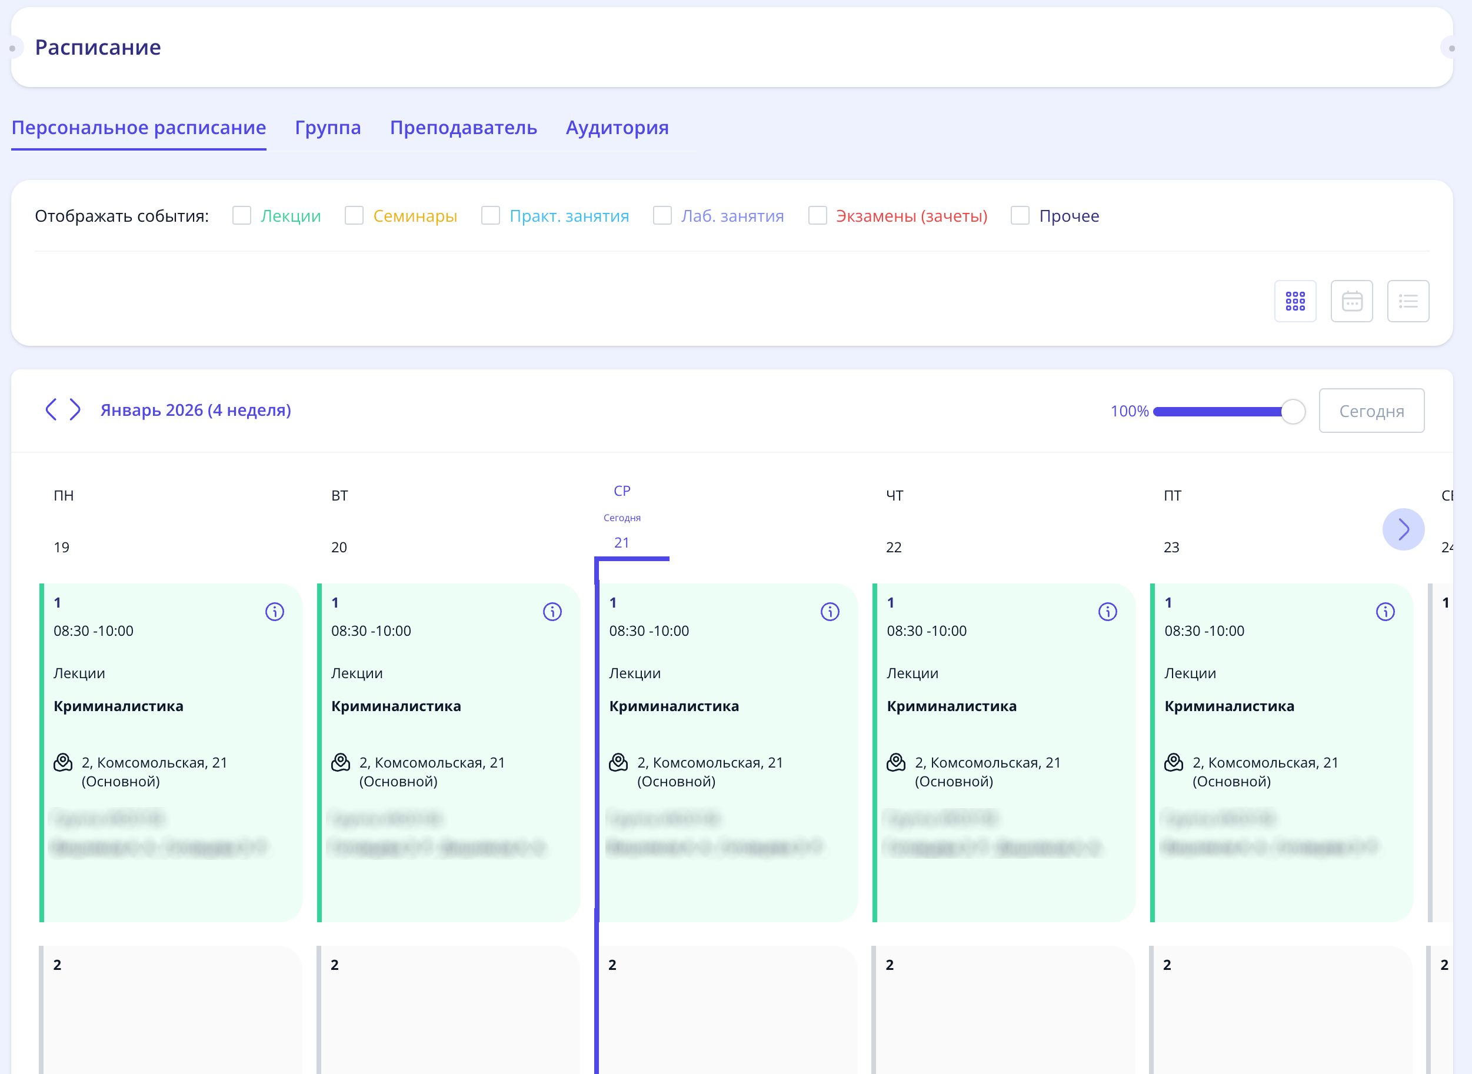Click the Сегодня button
1472x1074 pixels.
(1371, 411)
